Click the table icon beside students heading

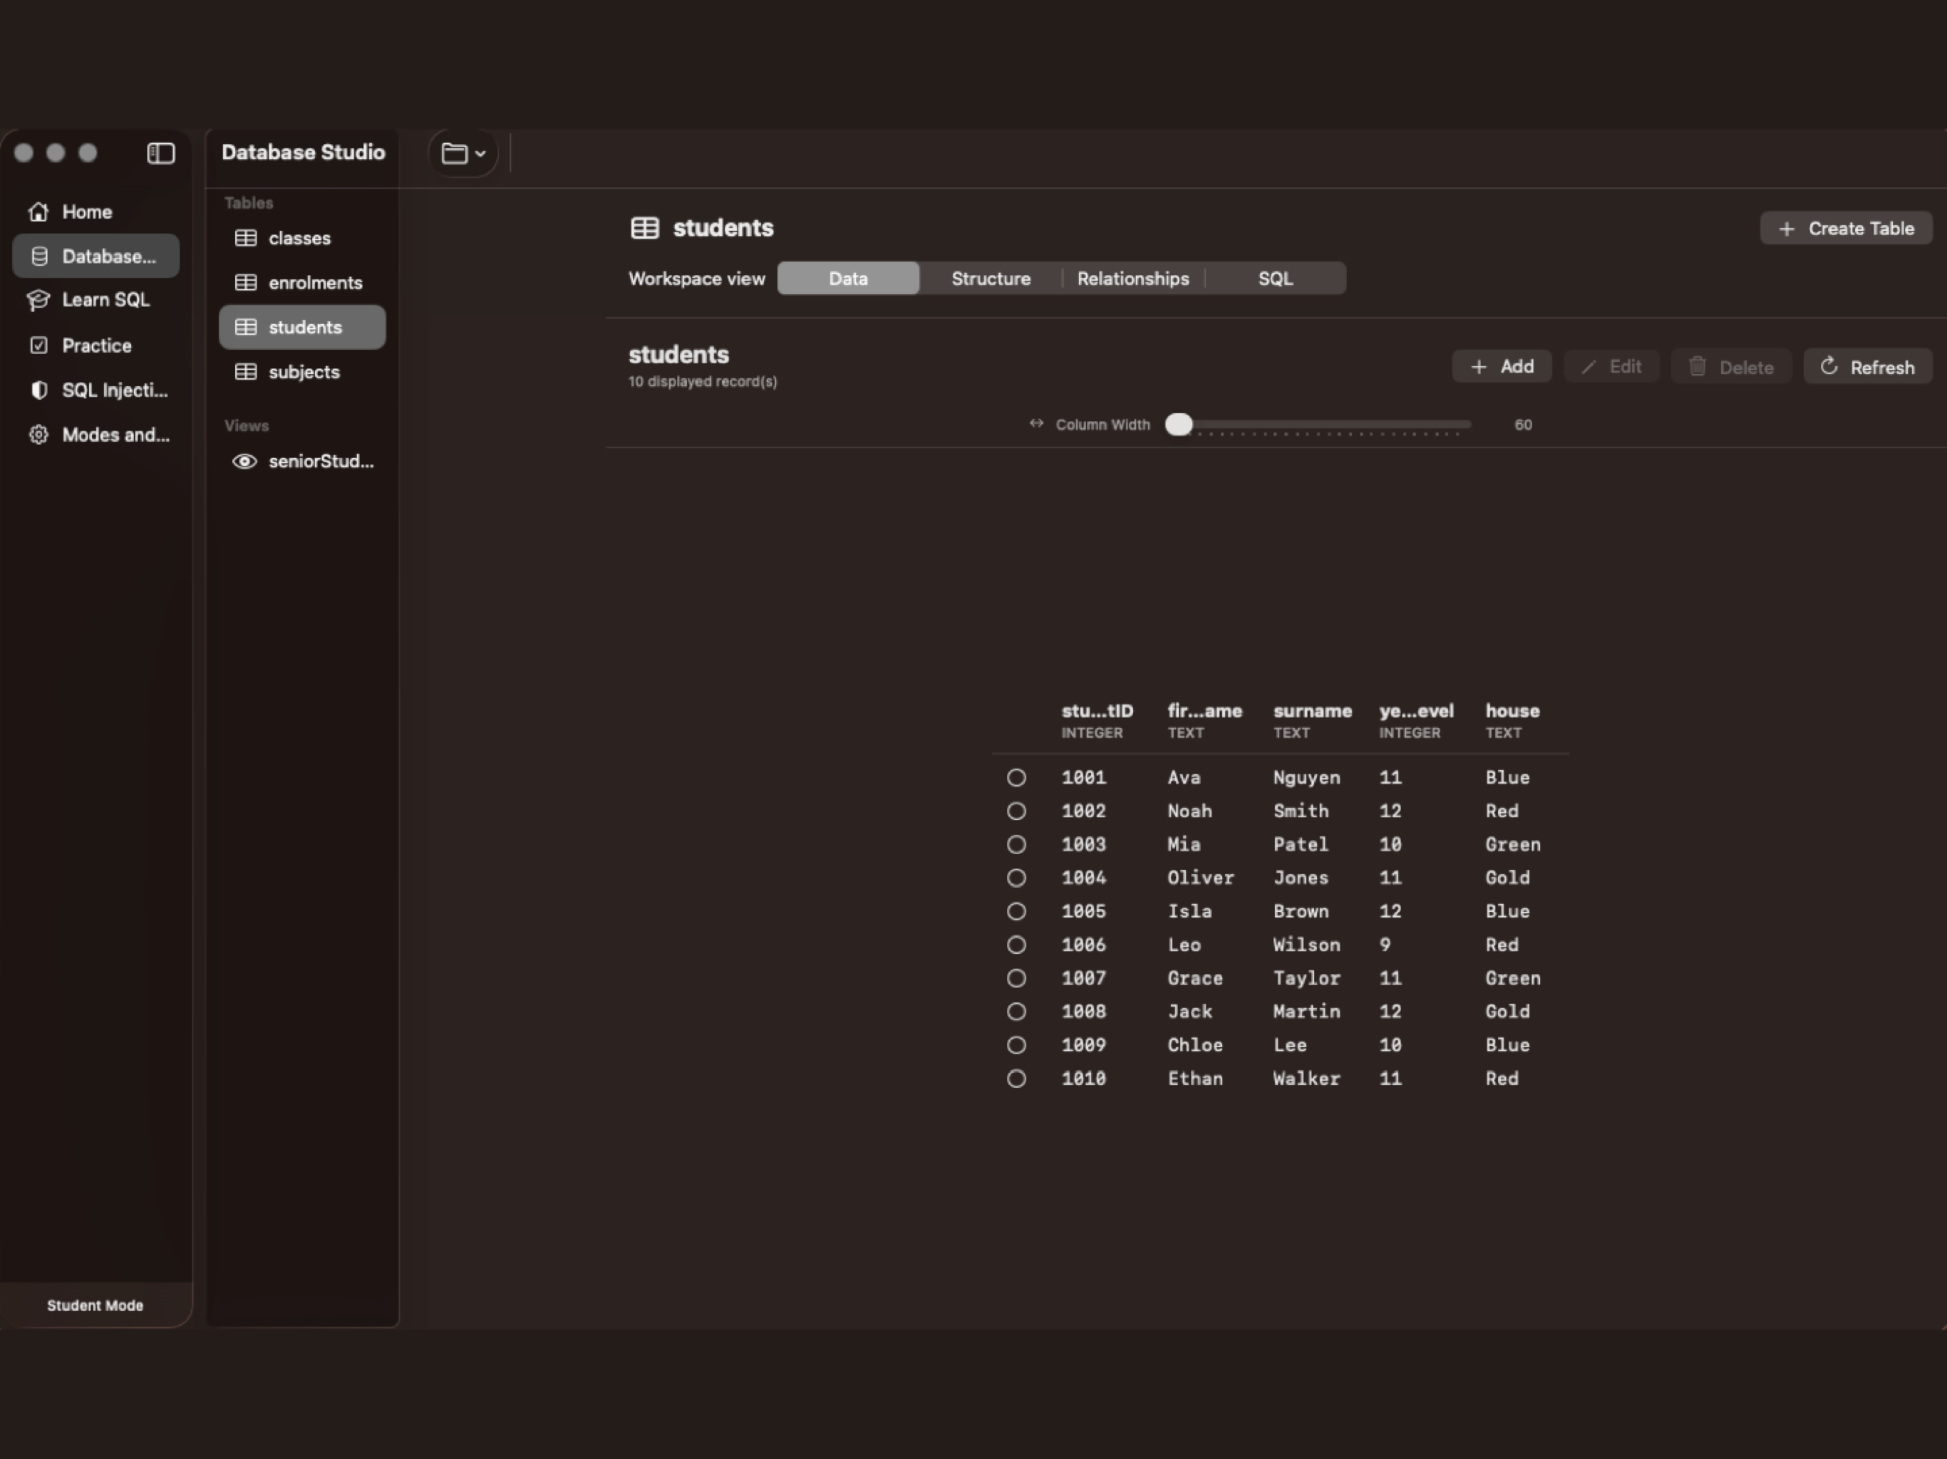coord(644,229)
